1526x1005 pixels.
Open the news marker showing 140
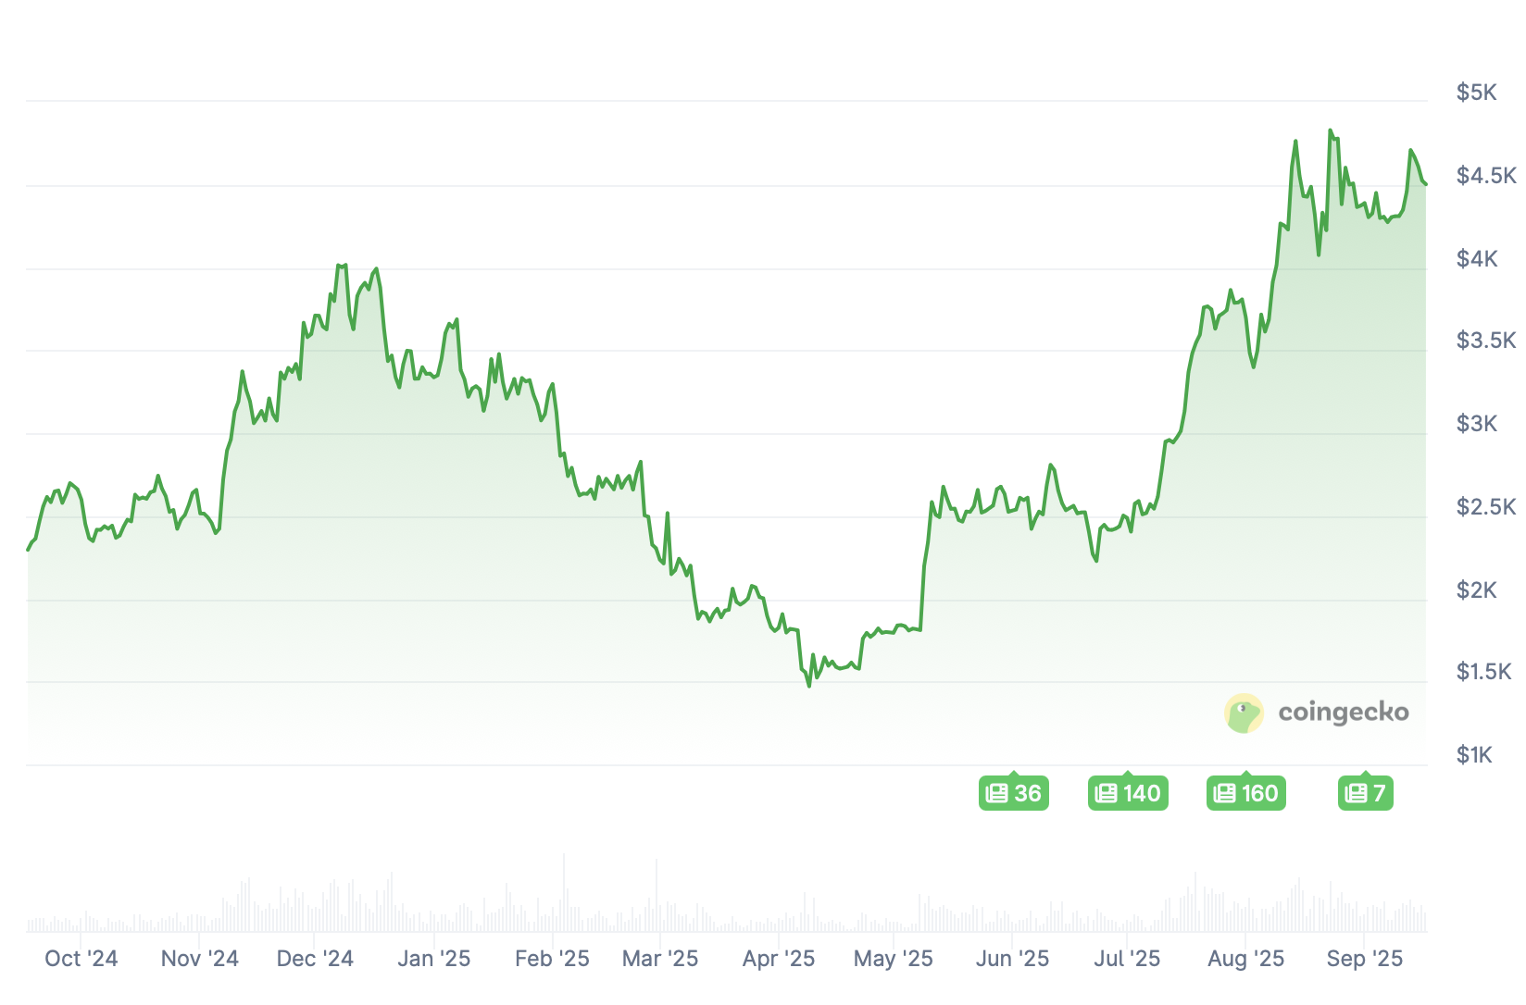tap(1127, 793)
